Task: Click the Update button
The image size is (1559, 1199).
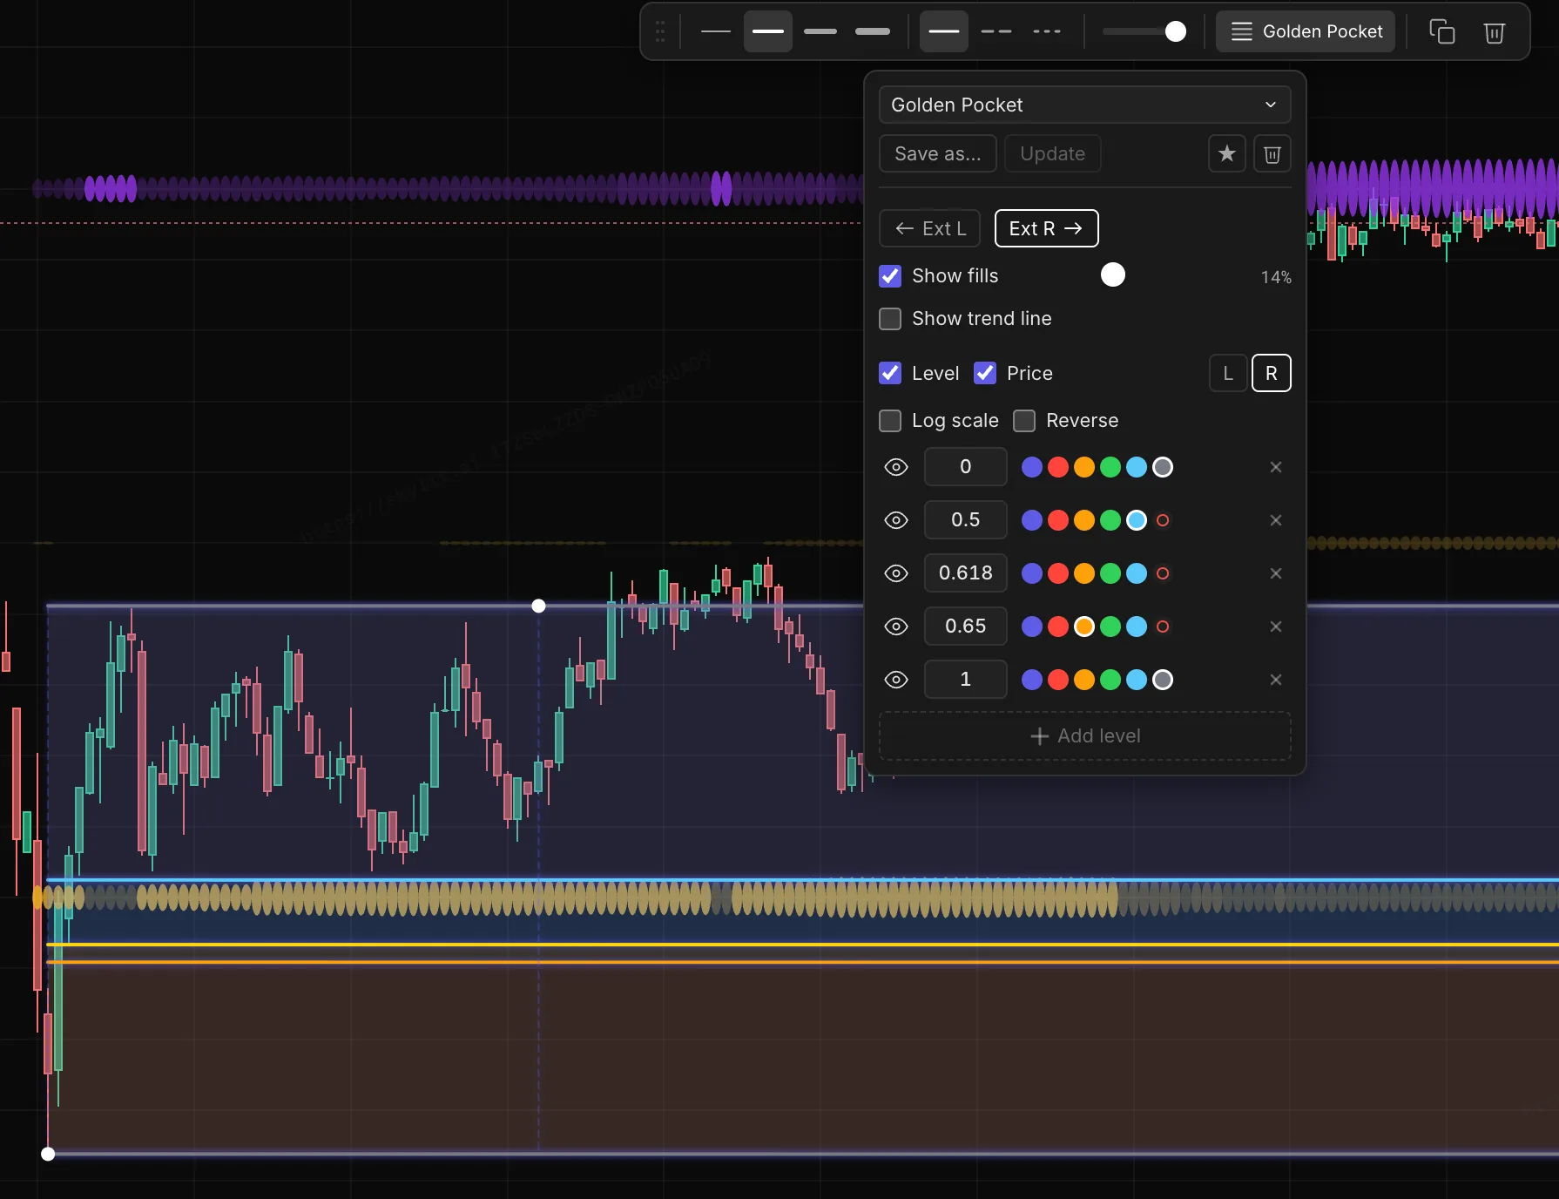Action: (1052, 154)
